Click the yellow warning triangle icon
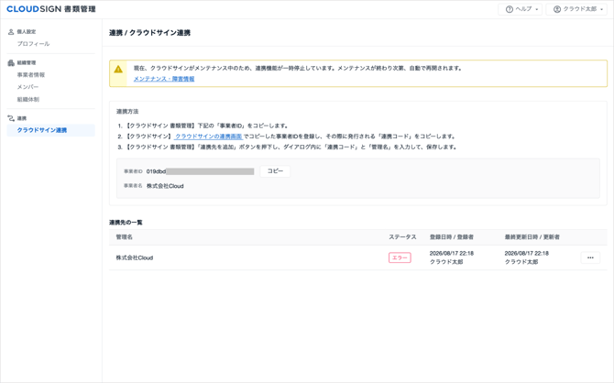The width and height of the screenshot is (614, 383). (x=118, y=70)
